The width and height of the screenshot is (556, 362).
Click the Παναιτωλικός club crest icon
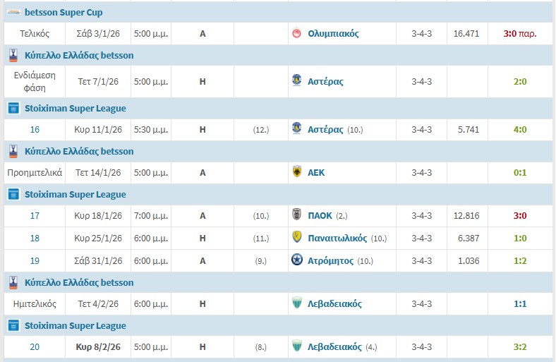tap(297, 238)
